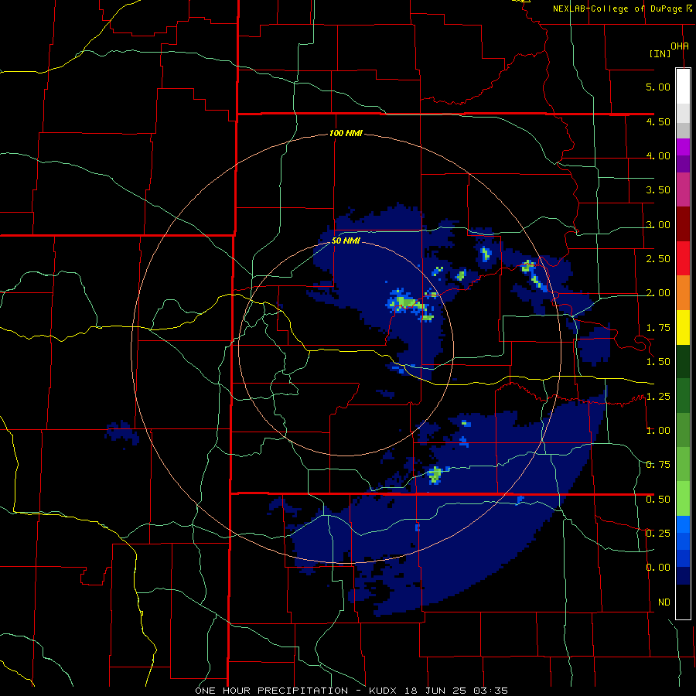The height and width of the screenshot is (696, 696).
Task: Click the "03:35" timestamp in the footer
Action: click(490, 691)
